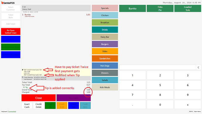202x114 pixels.
Task: Switch to the Burgers category
Action: click(105, 44)
